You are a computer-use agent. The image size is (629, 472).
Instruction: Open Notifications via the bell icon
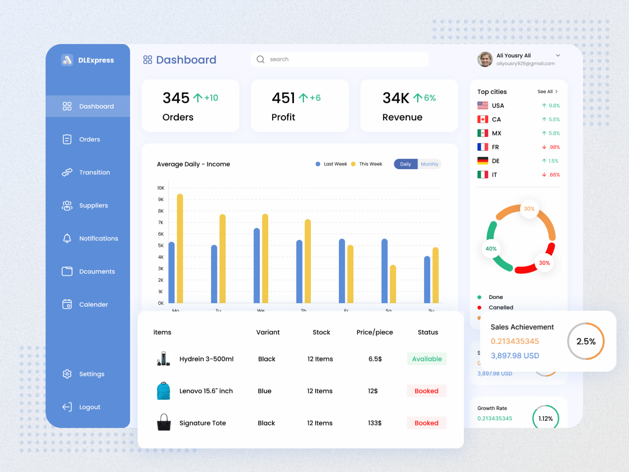pos(67,238)
